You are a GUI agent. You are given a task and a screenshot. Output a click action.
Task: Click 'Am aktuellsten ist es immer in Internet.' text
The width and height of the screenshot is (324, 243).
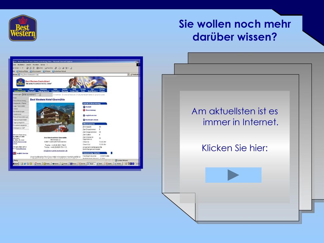tap(235, 116)
